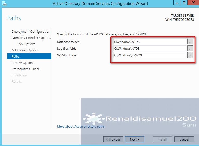This screenshot has height=146, width=199.
Task: Browse for the Database folder location
Action: (190, 42)
